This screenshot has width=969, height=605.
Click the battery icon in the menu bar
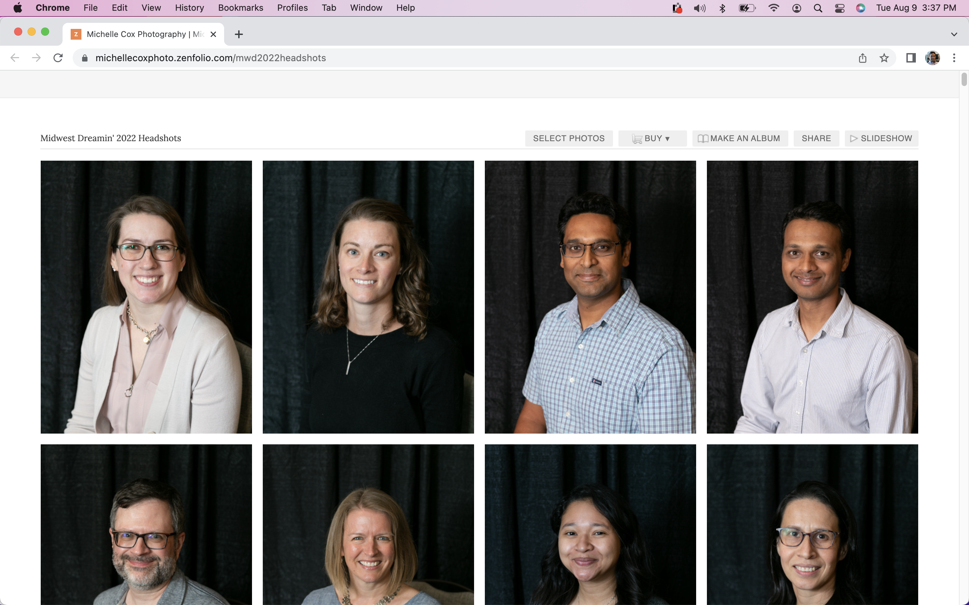[747, 8]
